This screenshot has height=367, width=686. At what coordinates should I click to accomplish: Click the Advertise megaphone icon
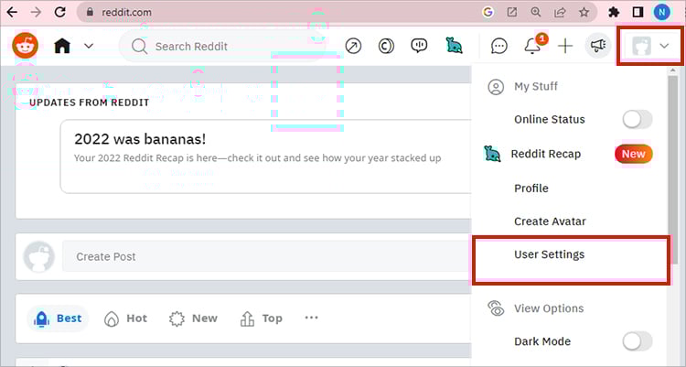(x=597, y=46)
